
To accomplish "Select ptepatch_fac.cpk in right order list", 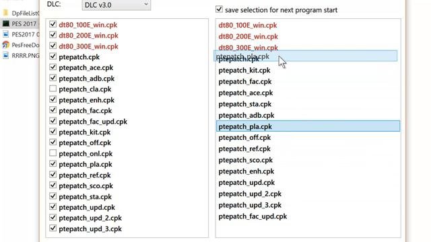I will point(245,81).
